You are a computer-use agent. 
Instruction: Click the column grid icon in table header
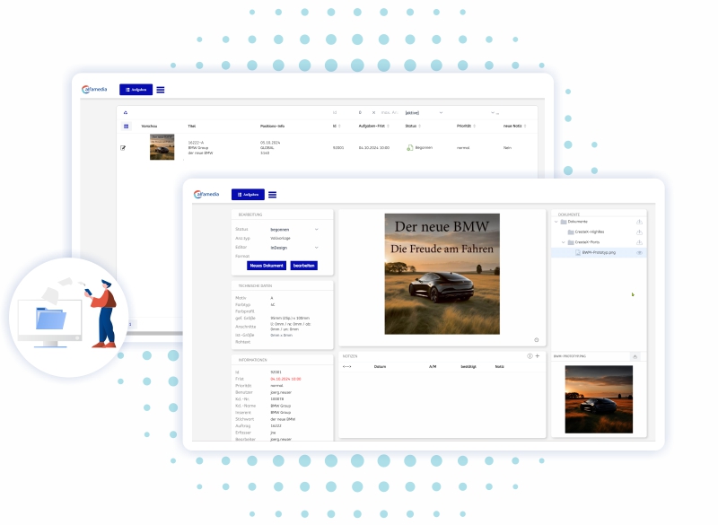(126, 127)
